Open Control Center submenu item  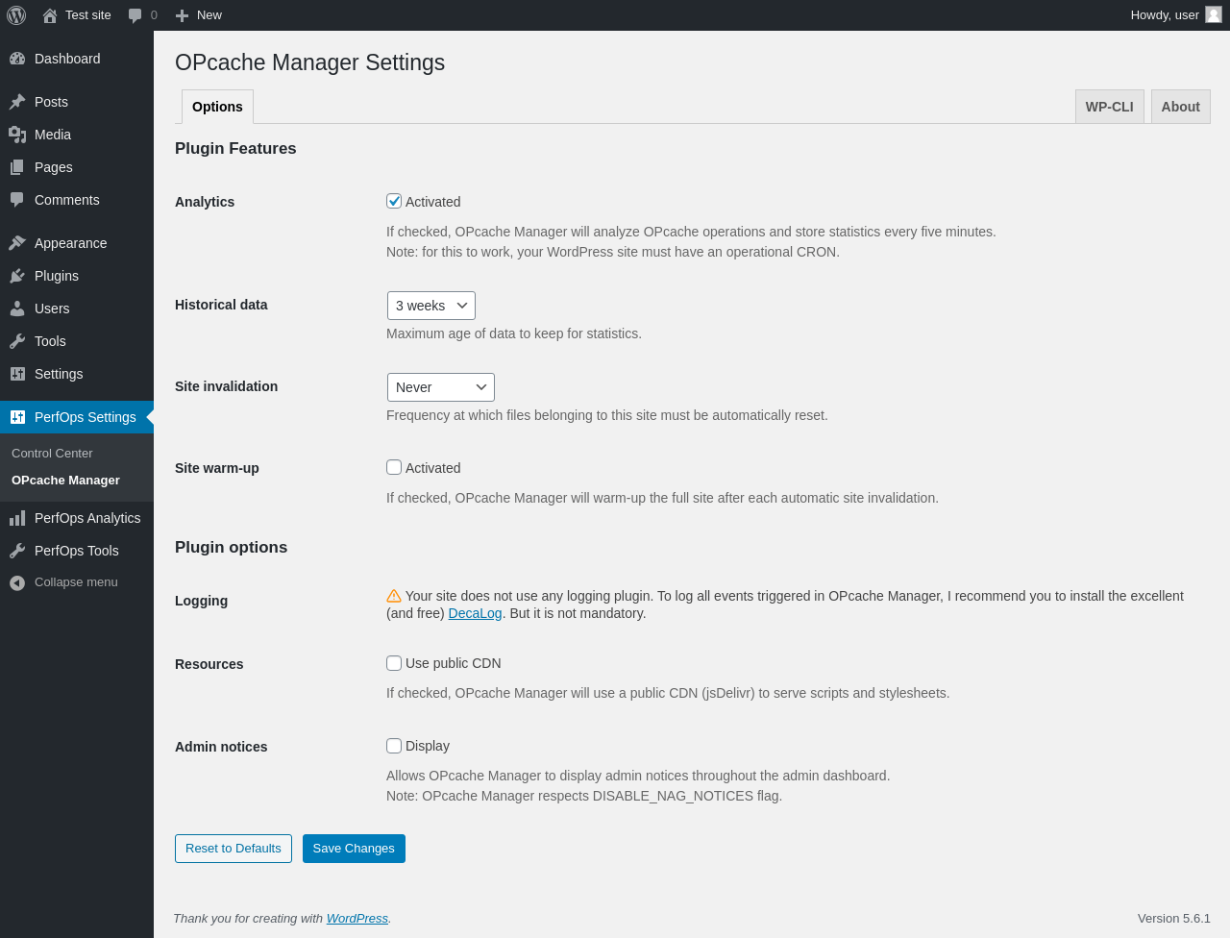click(x=52, y=454)
